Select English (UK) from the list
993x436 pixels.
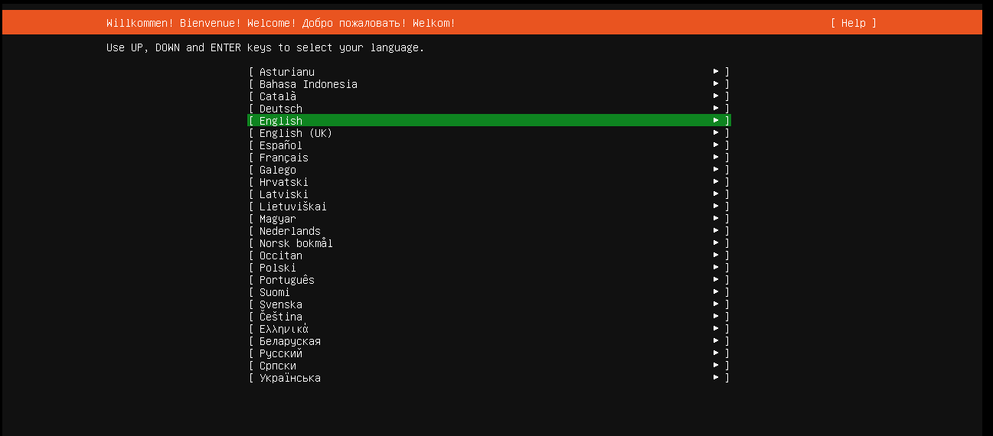click(x=489, y=133)
